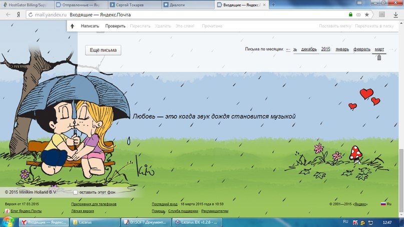
Task: Switch to the Lazarus folder taskbar item
Action: pos(95,222)
